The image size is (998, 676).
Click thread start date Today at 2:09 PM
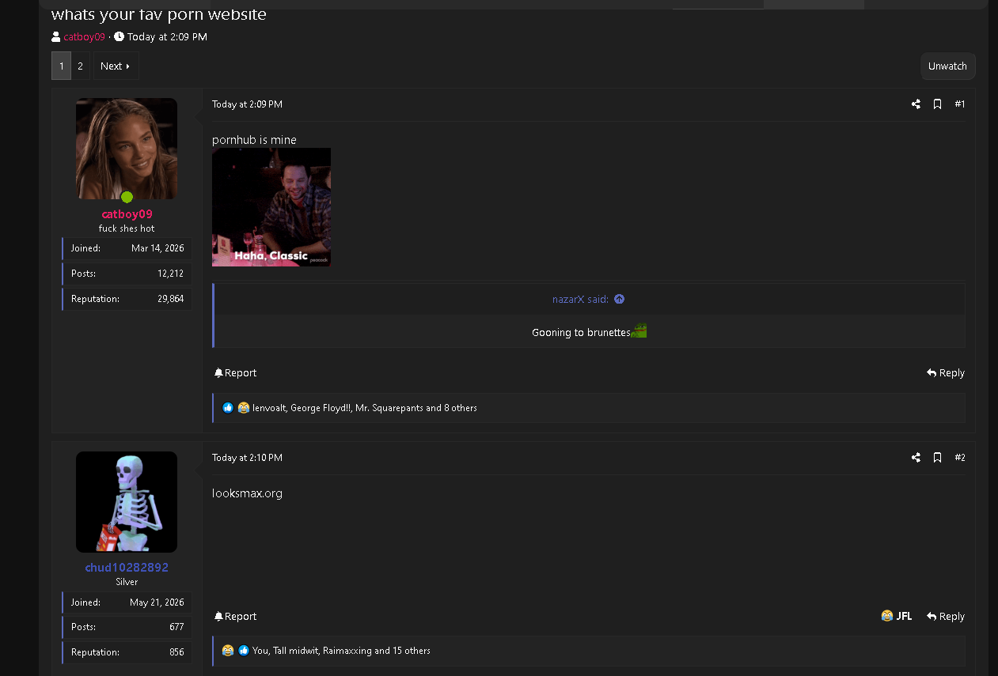point(167,37)
